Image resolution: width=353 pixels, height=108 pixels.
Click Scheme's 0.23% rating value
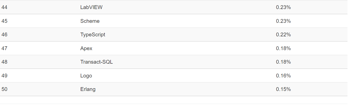pos(283,21)
